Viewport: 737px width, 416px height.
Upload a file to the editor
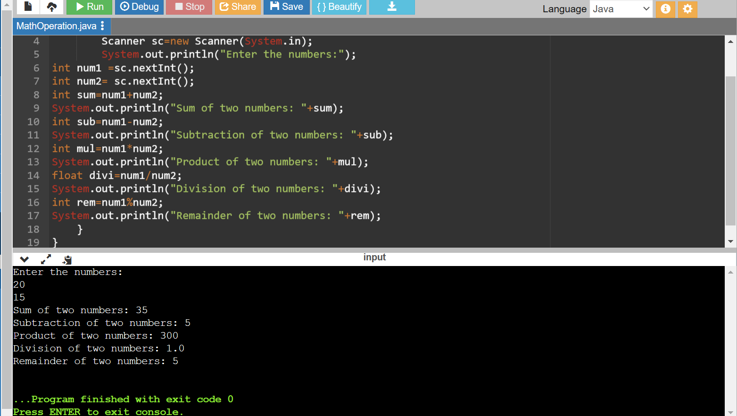[52, 7]
